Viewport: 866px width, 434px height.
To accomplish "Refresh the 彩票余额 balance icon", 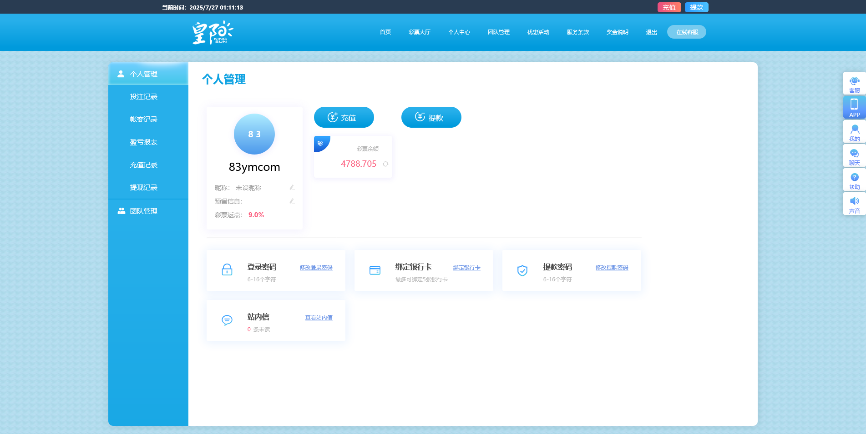I will point(385,164).
